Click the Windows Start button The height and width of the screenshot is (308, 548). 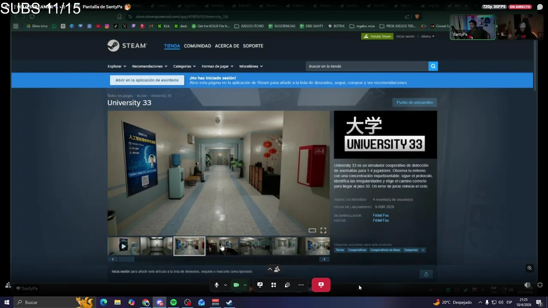[x=7, y=302]
